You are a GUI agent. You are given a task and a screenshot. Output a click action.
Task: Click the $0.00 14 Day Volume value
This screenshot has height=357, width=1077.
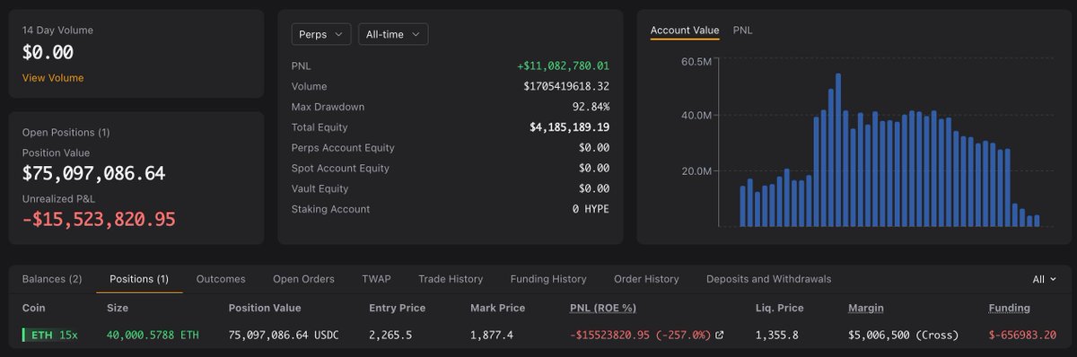pyautogui.click(x=48, y=53)
